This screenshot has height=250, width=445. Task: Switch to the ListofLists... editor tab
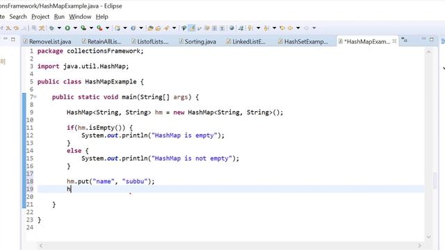pyautogui.click(x=150, y=42)
